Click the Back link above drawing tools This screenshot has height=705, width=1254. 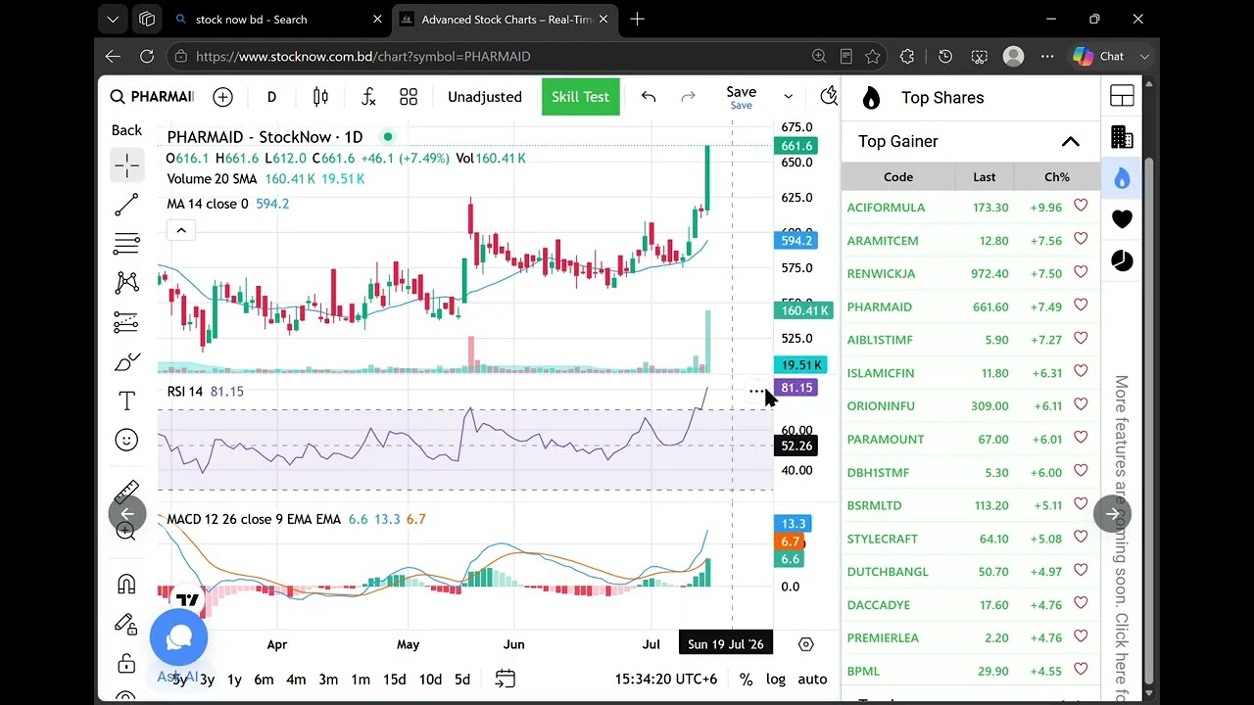tap(126, 129)
